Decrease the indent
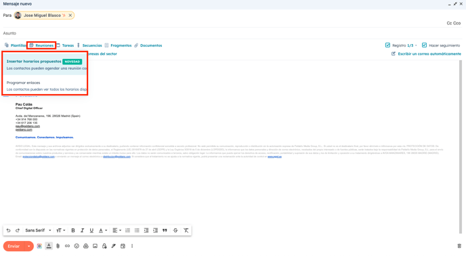 click(x=146, y=230)
